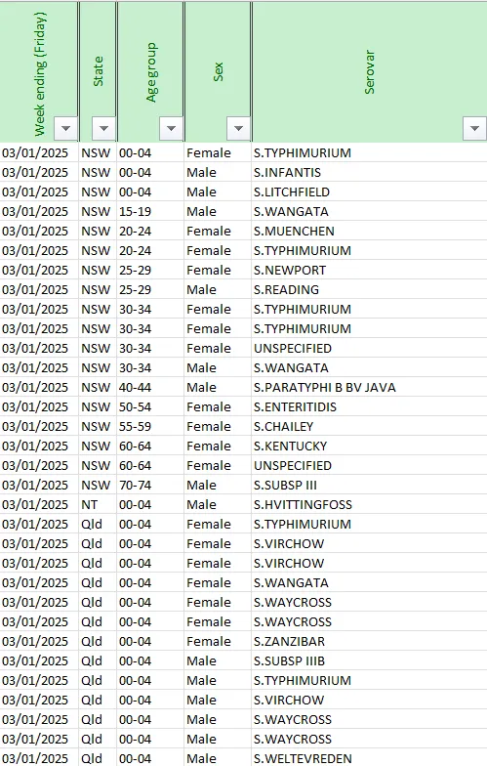Select the S.SUBSP III cell
487x766 pixels.
coord(369,485)
